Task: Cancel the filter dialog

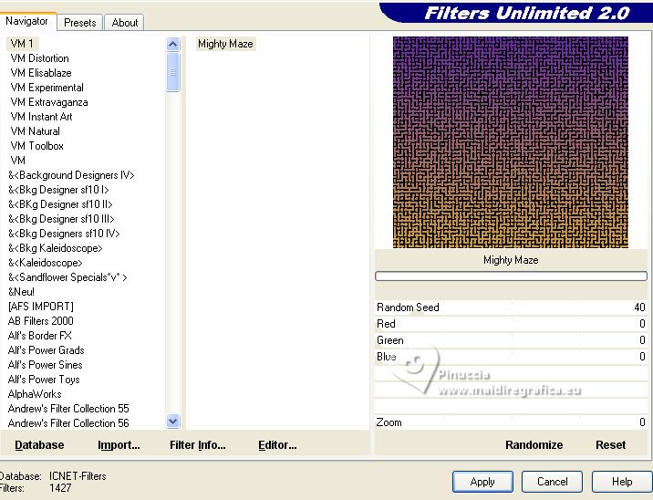Action: point(552,482)
